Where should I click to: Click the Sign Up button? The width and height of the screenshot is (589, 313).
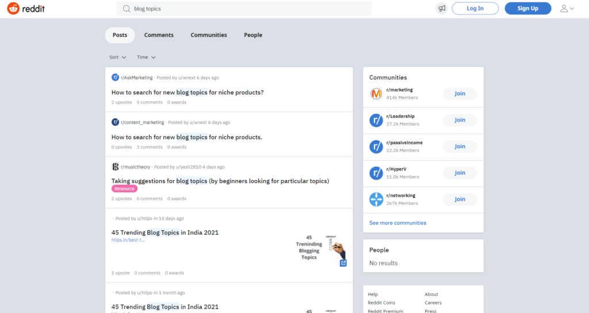click(x=528, y=8)
